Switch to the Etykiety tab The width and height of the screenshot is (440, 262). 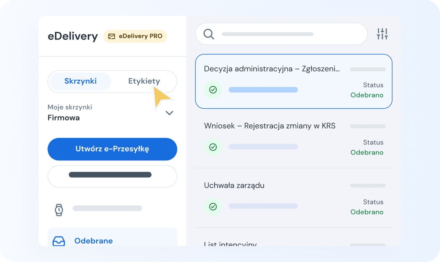144,81
